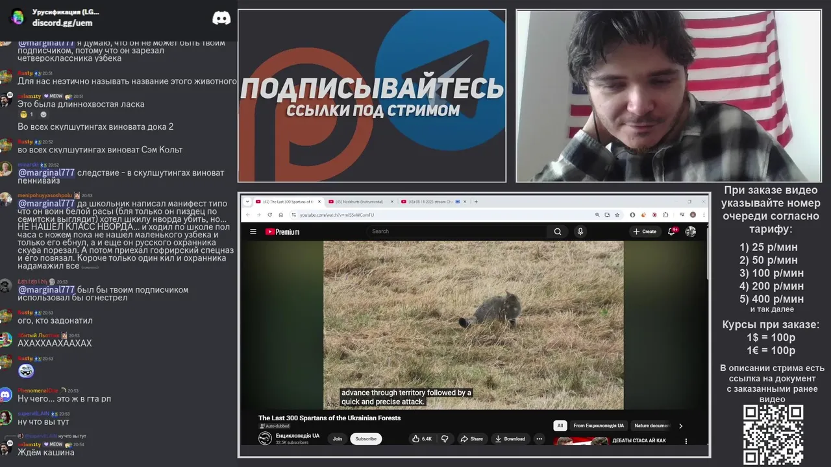Open a new browser tab
831x467 pixels.
tap(476, 202)
